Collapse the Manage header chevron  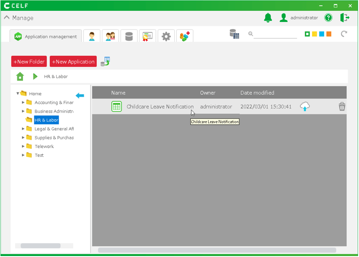point(7,18)
